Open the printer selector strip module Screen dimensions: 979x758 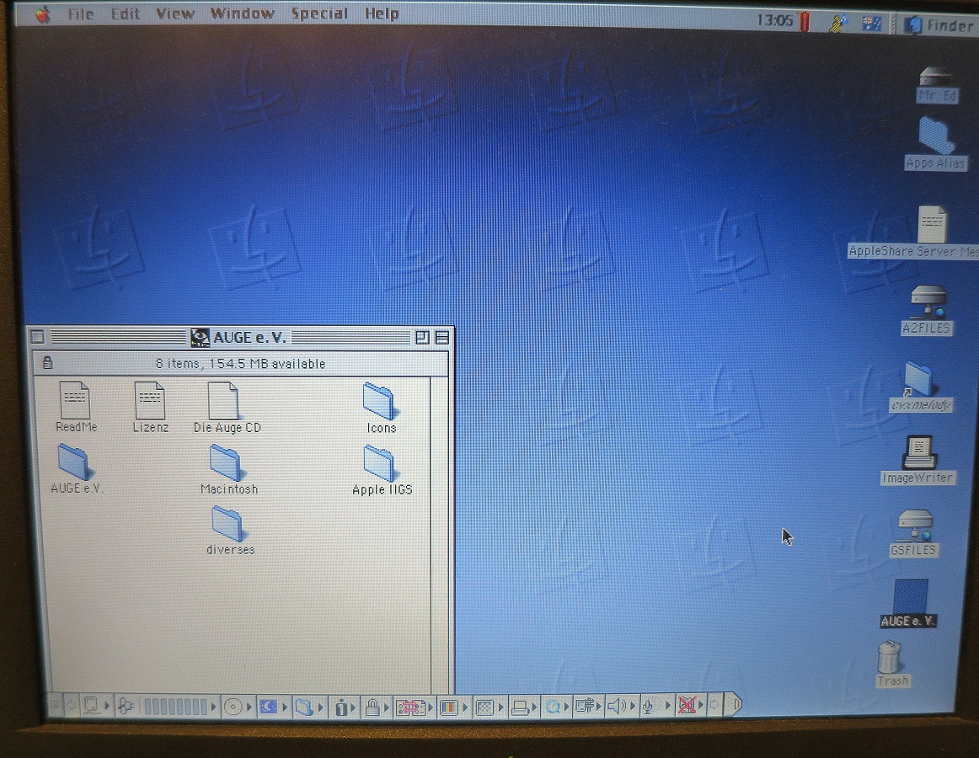[524, 707]
